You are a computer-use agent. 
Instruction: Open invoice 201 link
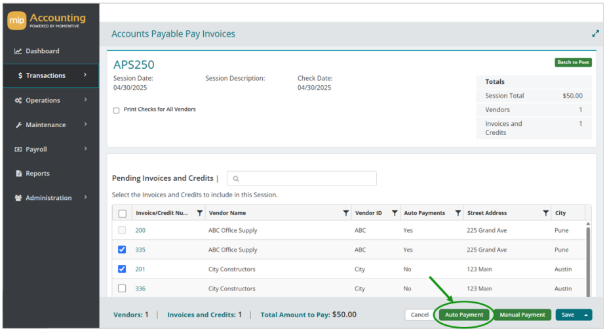(140, 269)
